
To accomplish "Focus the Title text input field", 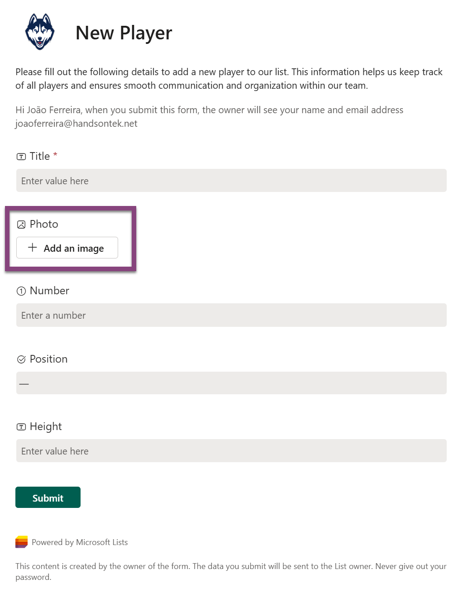I will click(231, 181).
